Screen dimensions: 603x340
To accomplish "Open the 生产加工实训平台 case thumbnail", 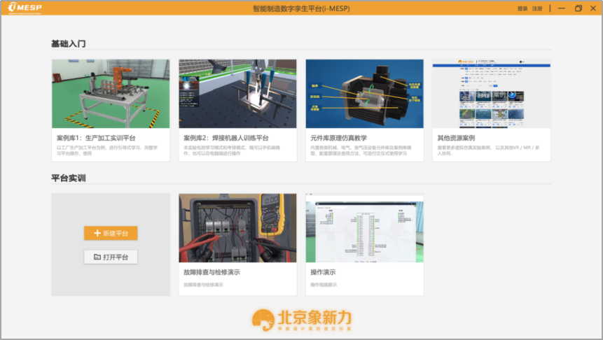I will click(x=111, y=93).
